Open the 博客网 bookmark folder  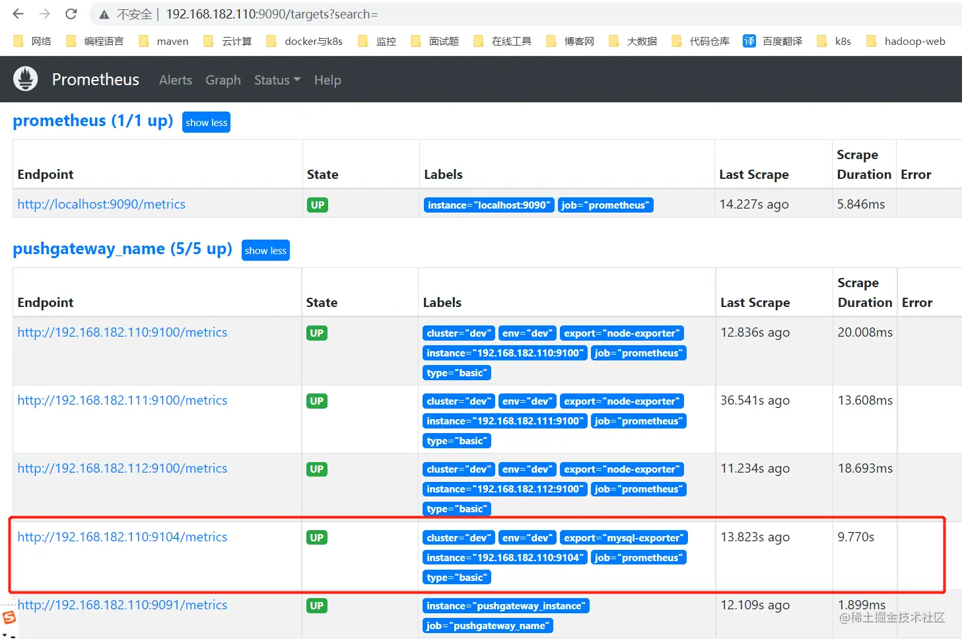pos(570,41)
